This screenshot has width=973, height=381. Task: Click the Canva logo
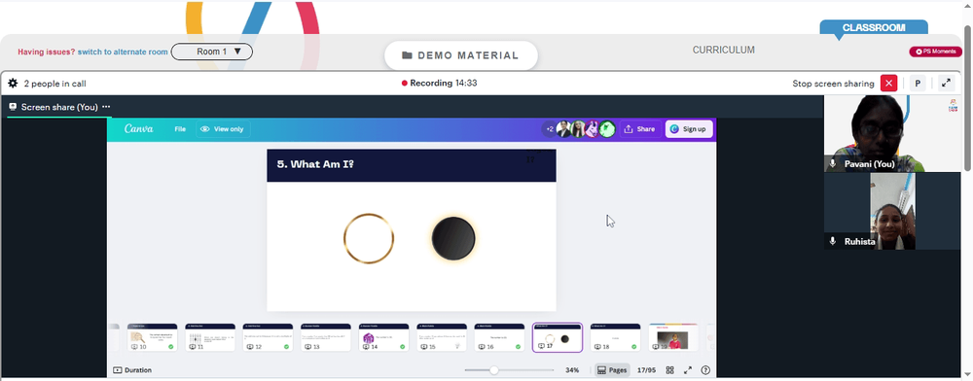[x=139, y=129]
